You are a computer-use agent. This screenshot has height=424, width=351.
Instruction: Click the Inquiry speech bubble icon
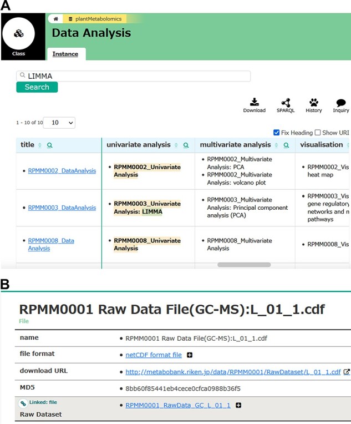(x=341, y=103)
